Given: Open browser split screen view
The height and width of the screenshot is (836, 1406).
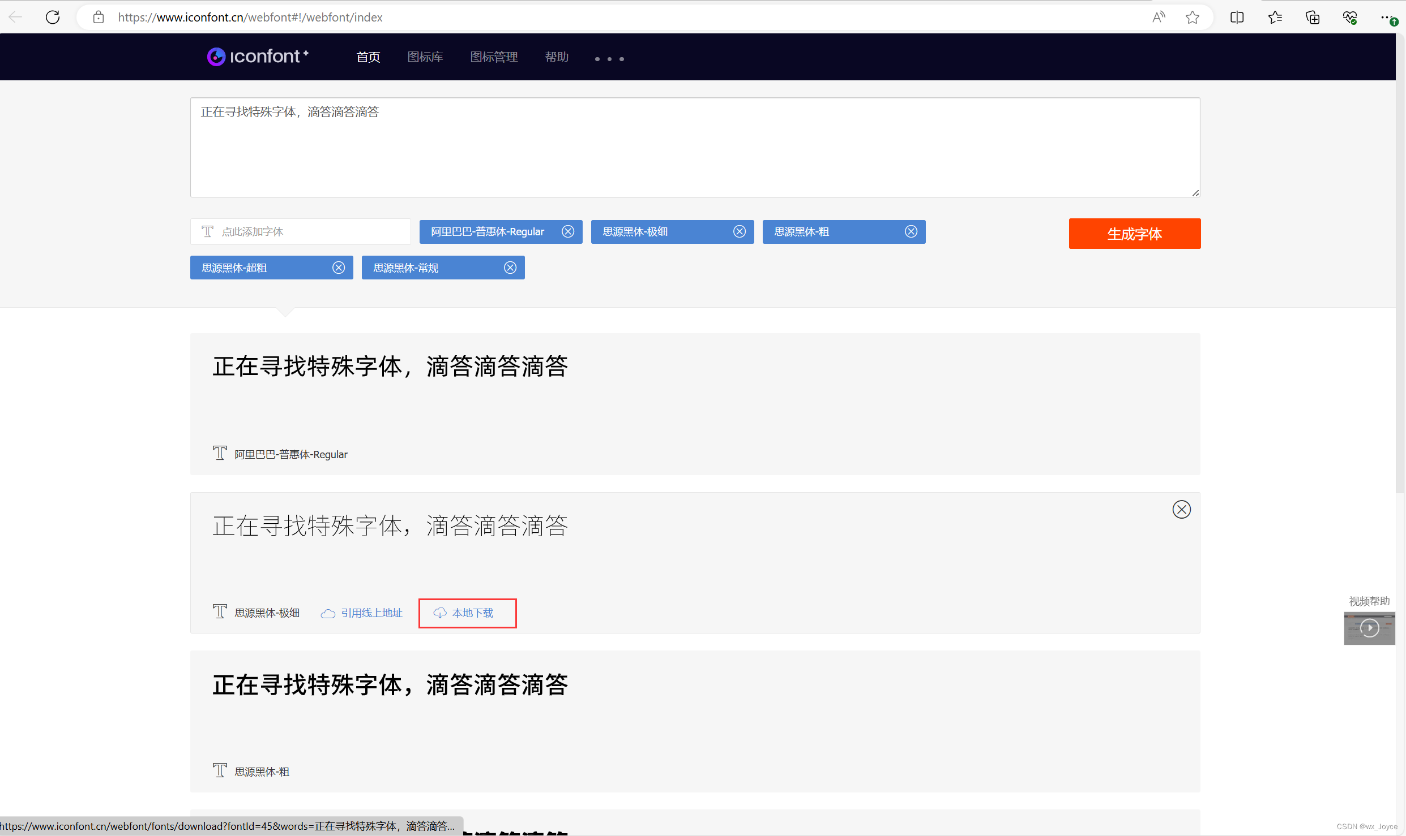Looking at the screenshot, I should click(x=1237, y=17).
